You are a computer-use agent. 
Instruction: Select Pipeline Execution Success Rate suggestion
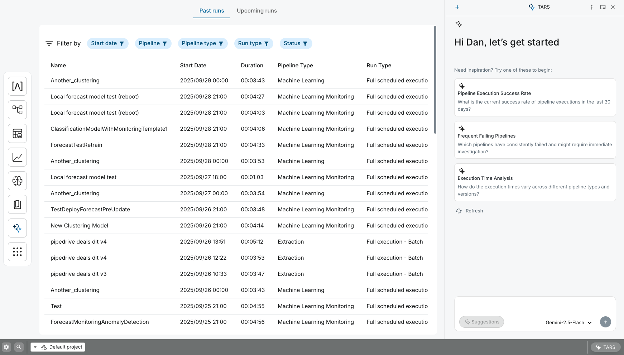[535, 97]
